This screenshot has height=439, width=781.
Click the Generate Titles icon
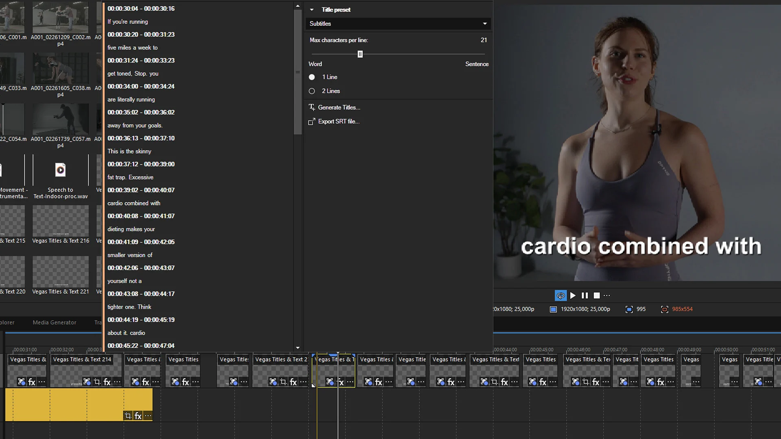tap(312, 107)
